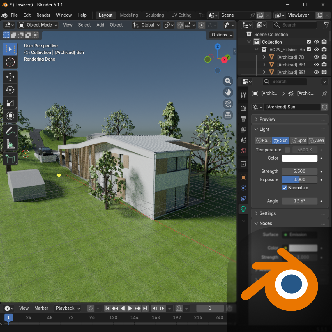
Task: Click the Exposure slider field
Action: tap(299, 180)
